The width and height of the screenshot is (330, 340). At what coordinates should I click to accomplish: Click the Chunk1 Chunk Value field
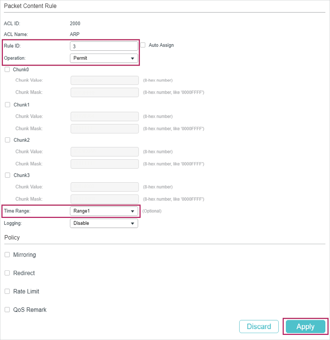(x=105, y=117)
